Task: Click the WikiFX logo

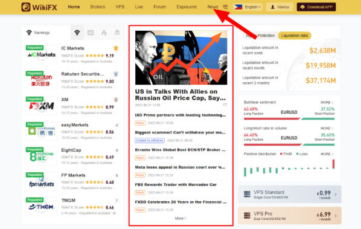Action: pos(39,7)
